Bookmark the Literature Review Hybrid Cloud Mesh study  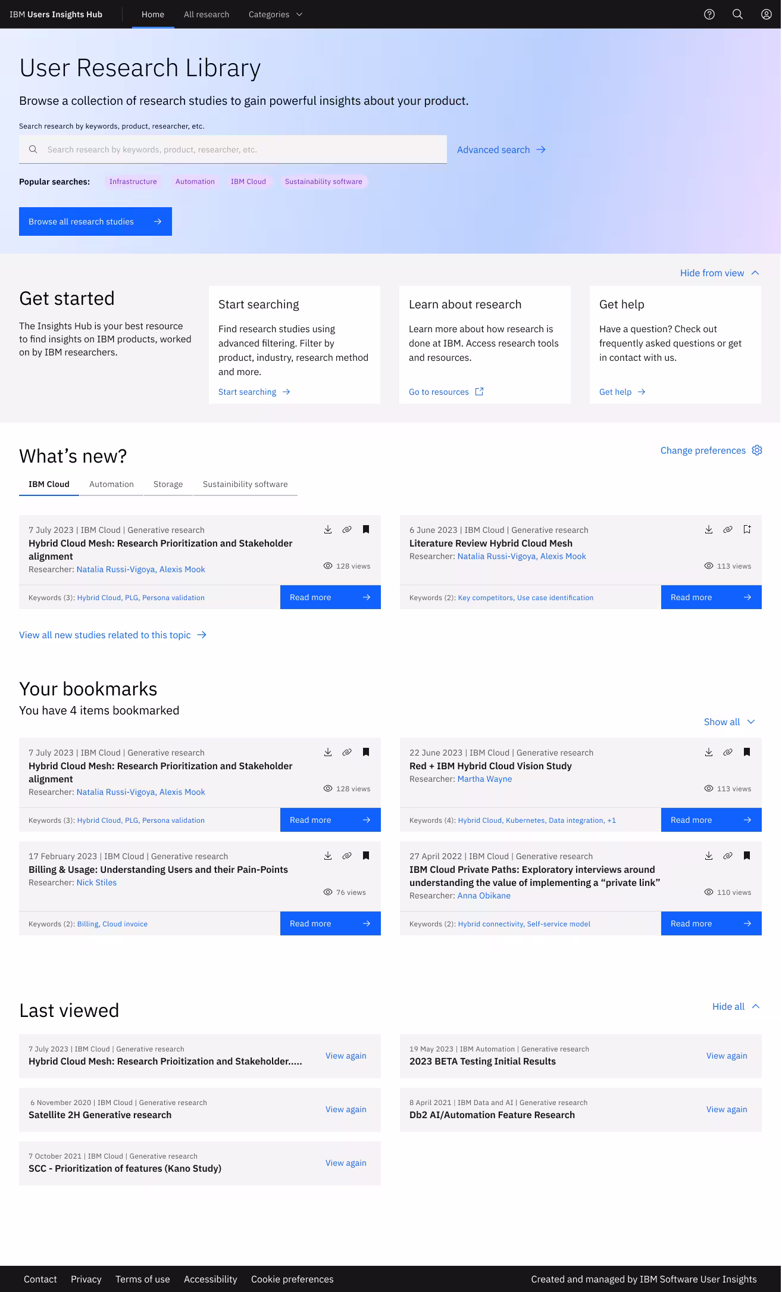point(747,529)
